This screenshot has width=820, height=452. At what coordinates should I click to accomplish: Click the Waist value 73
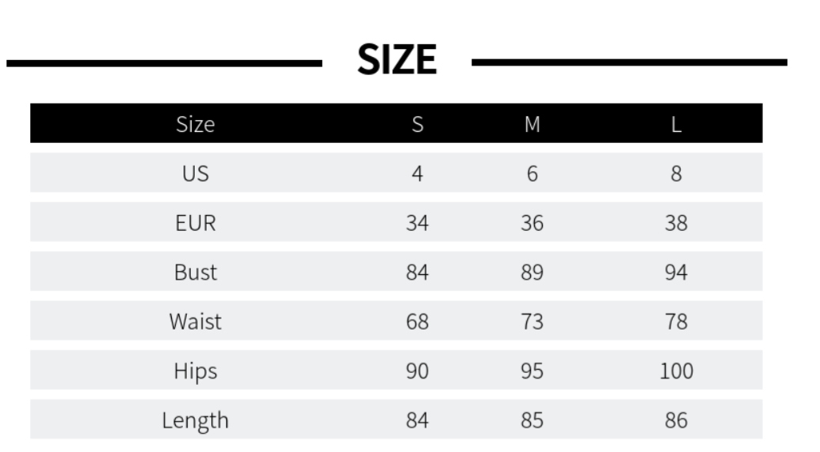[532, 322]
